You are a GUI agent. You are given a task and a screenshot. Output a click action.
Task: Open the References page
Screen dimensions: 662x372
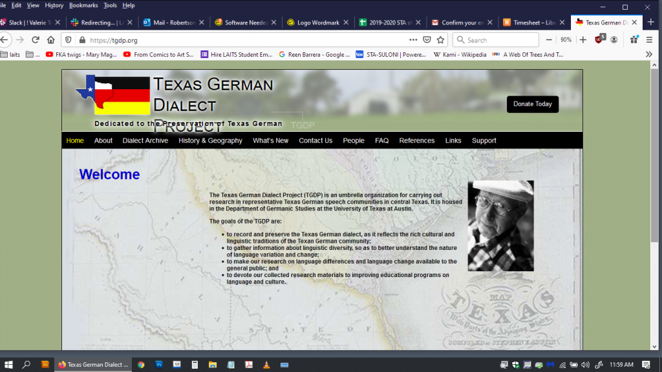point(417,140)
